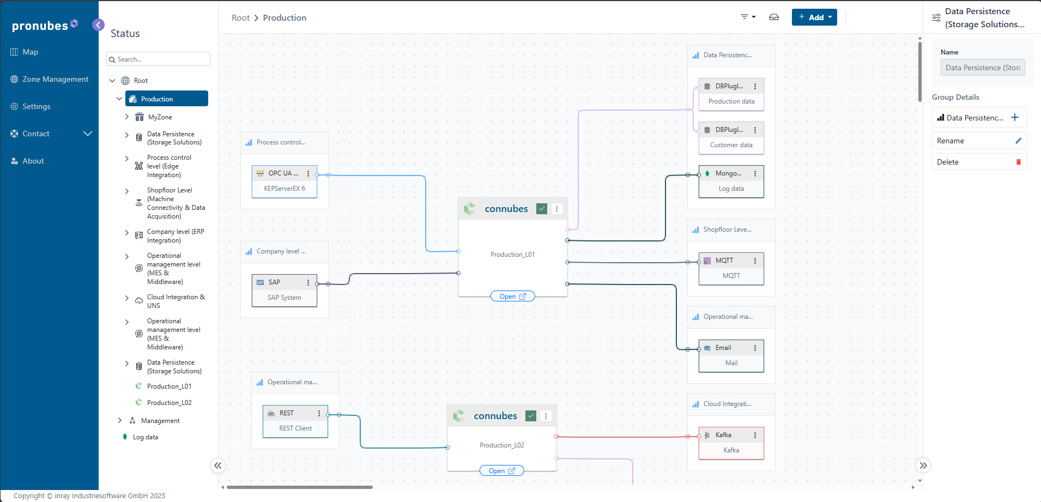This screenshot has width=1041, height=502.
Task: Open Zone Management page
Action: (x=49, y=79)
